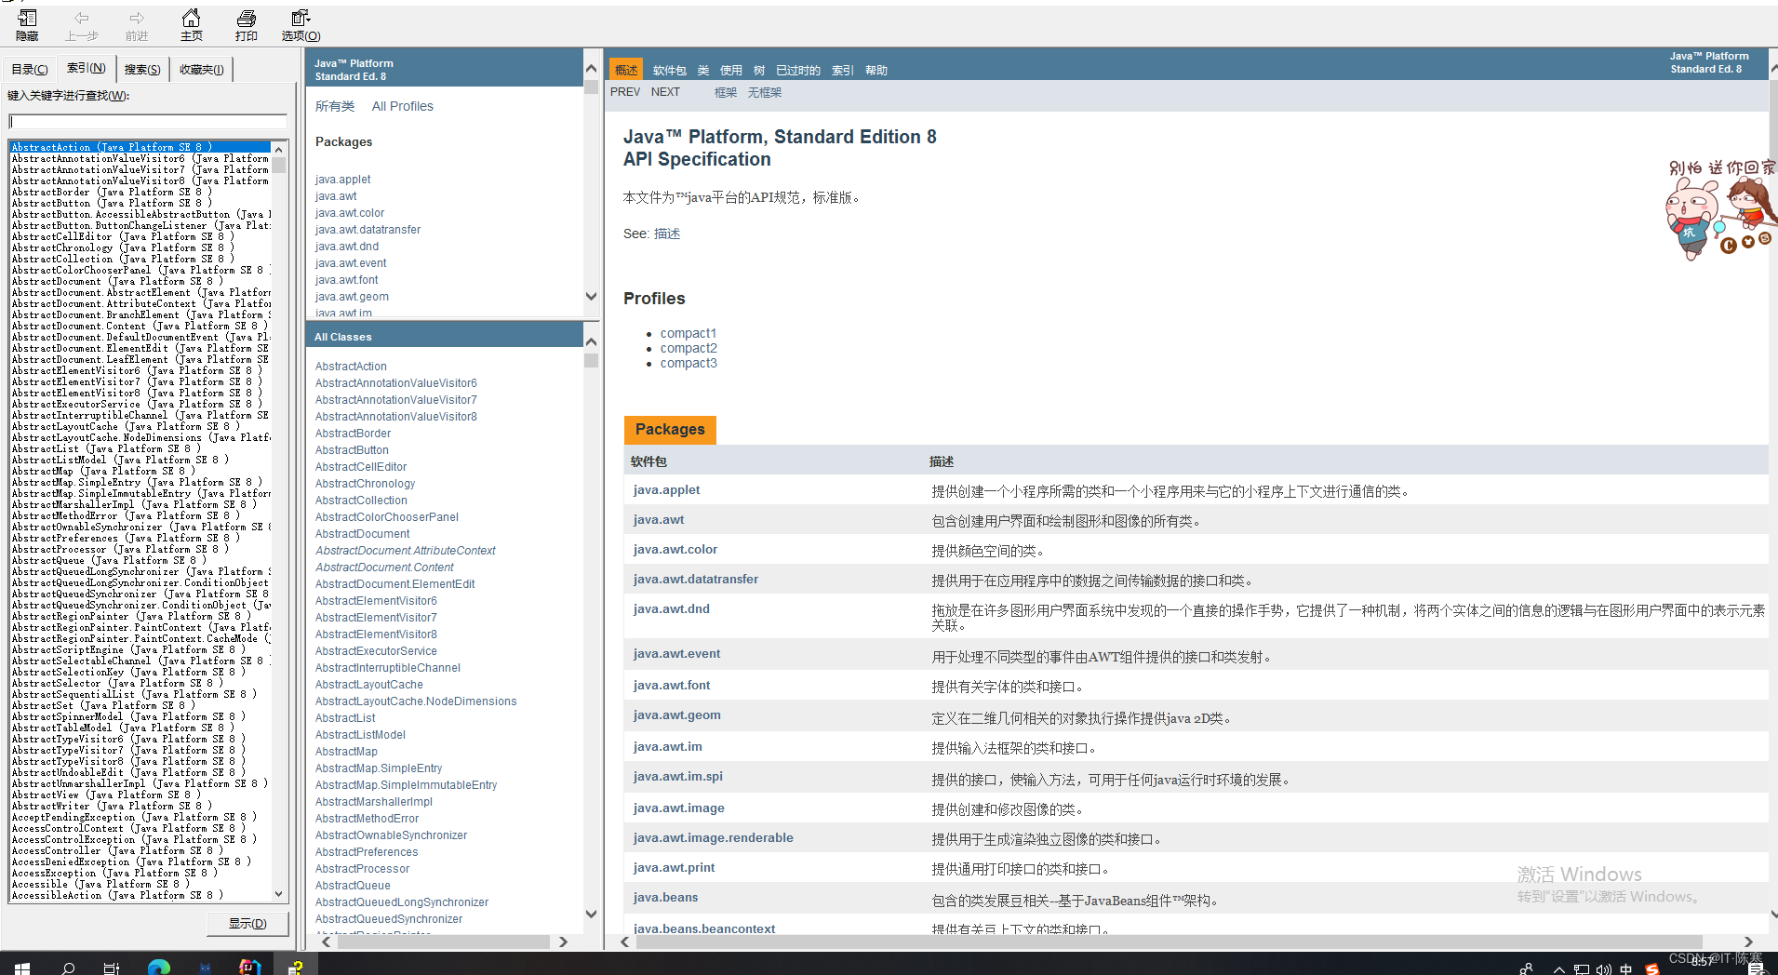The image size is (1778, 975).
Task: Click the taskbar search icon
Action: [68, 968]
